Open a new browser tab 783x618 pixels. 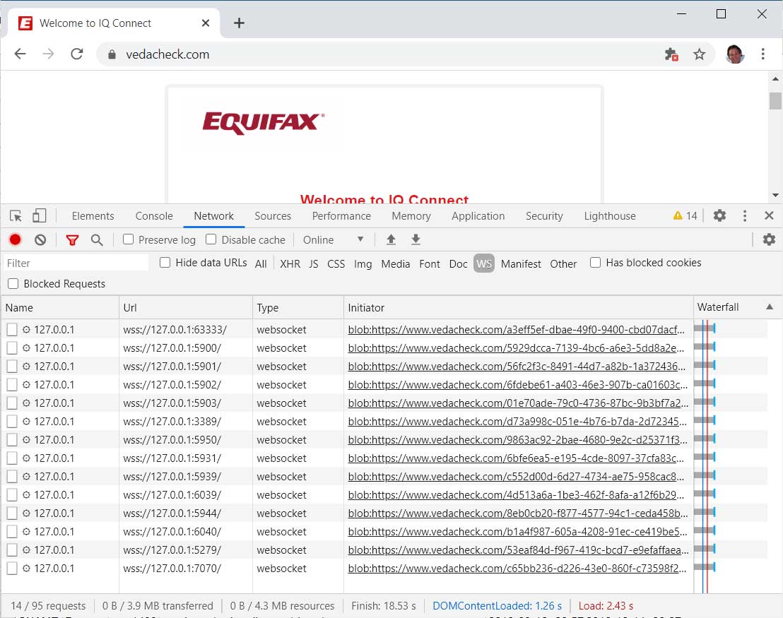point(239,23)
